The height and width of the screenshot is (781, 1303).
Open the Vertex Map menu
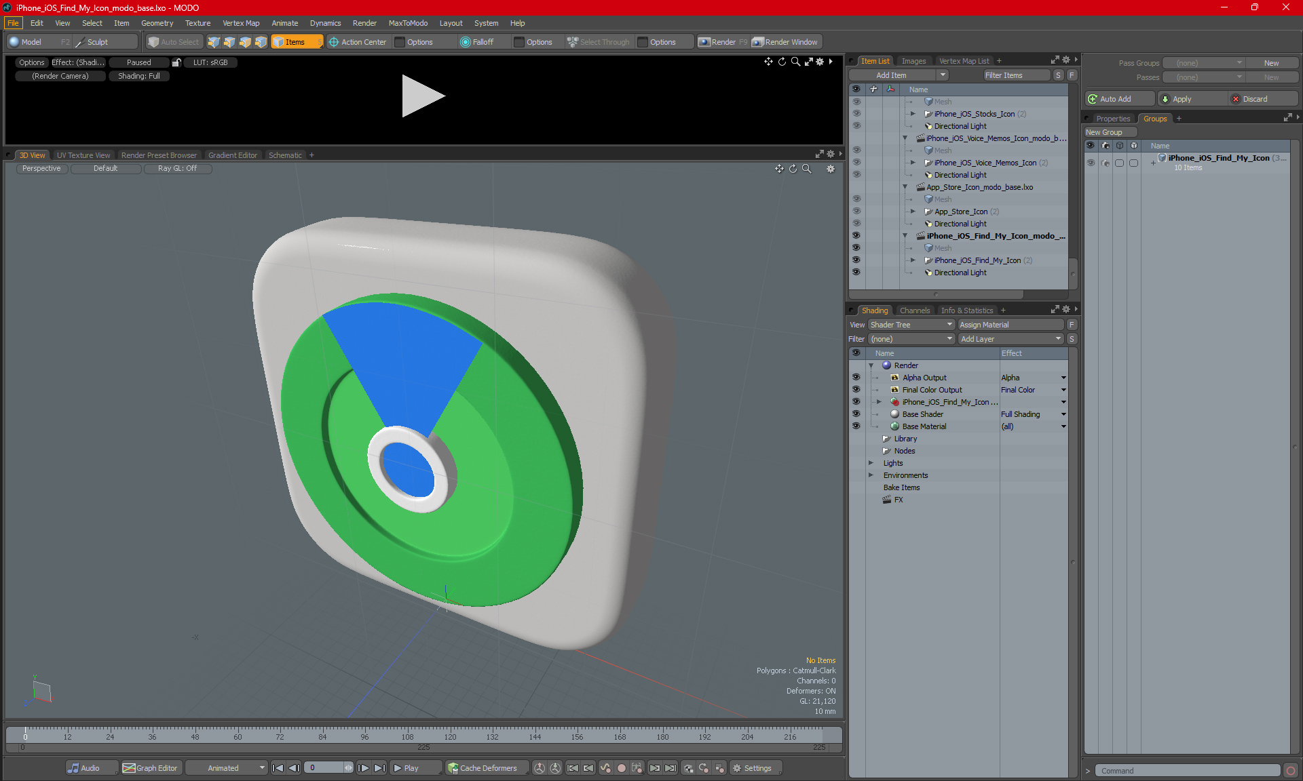241,23
